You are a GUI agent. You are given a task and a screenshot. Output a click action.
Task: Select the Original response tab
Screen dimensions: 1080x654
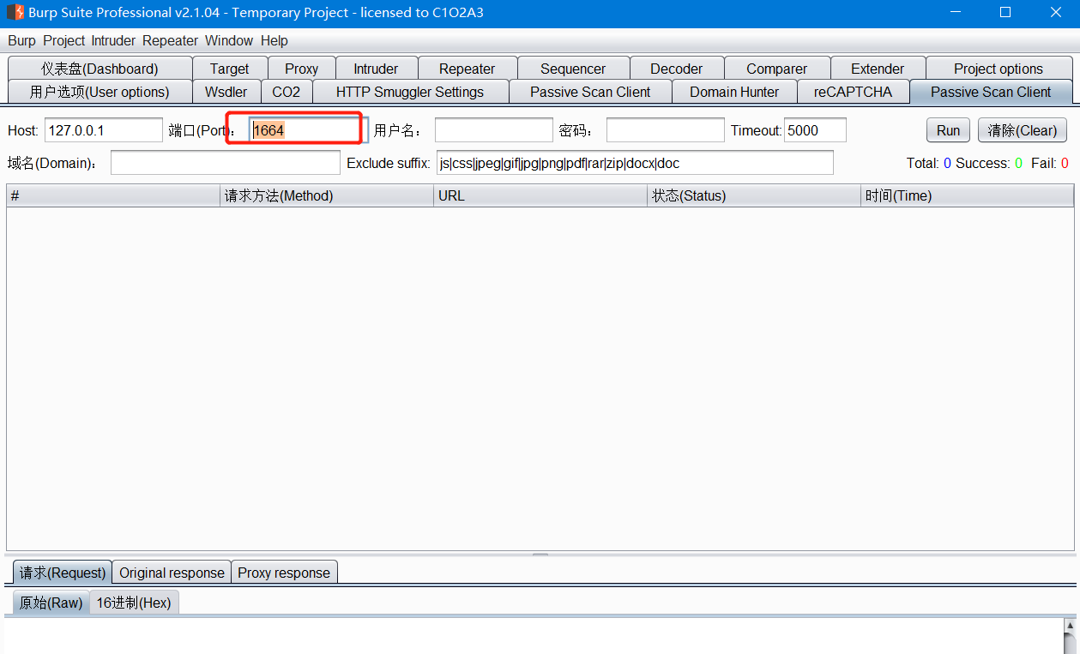172,573
